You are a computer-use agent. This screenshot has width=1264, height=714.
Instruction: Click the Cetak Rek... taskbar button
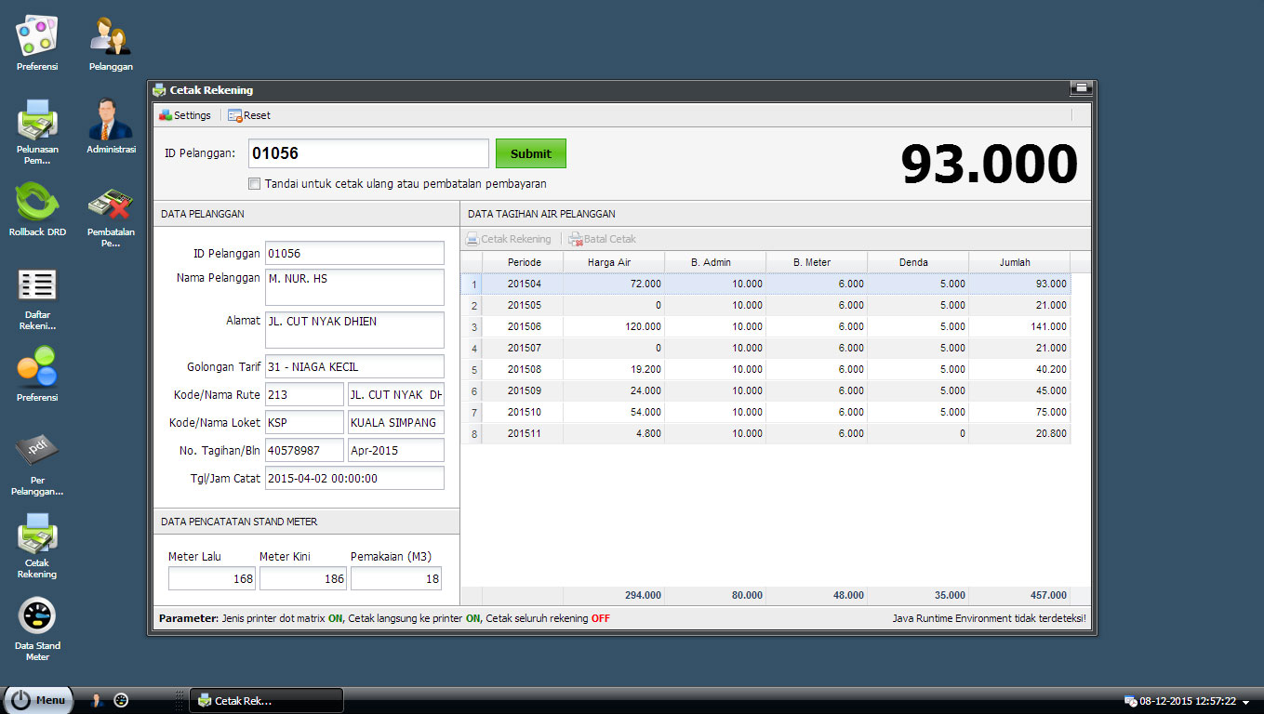(x=266, y=701)
